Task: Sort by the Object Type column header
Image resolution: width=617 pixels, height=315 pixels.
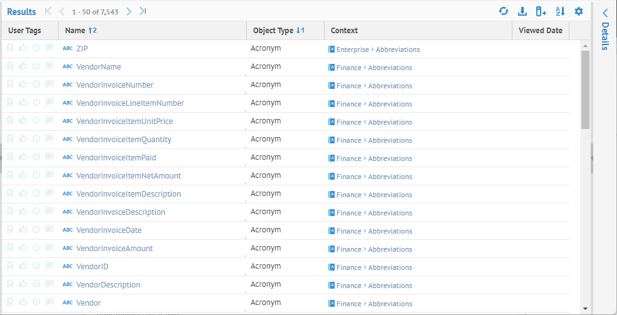Action: click(273, 30)
